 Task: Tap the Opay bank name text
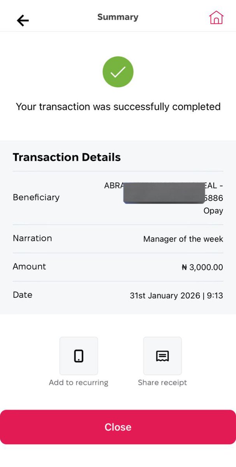pos(213,211)
